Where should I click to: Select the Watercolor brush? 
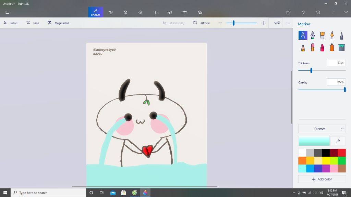pyautogui.click(x=332, y=35)
